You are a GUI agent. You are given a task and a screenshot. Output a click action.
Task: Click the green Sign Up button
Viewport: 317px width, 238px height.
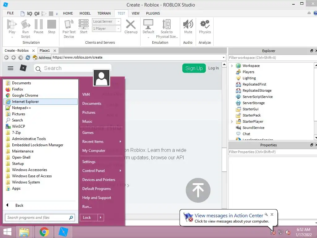coord(194,68)
